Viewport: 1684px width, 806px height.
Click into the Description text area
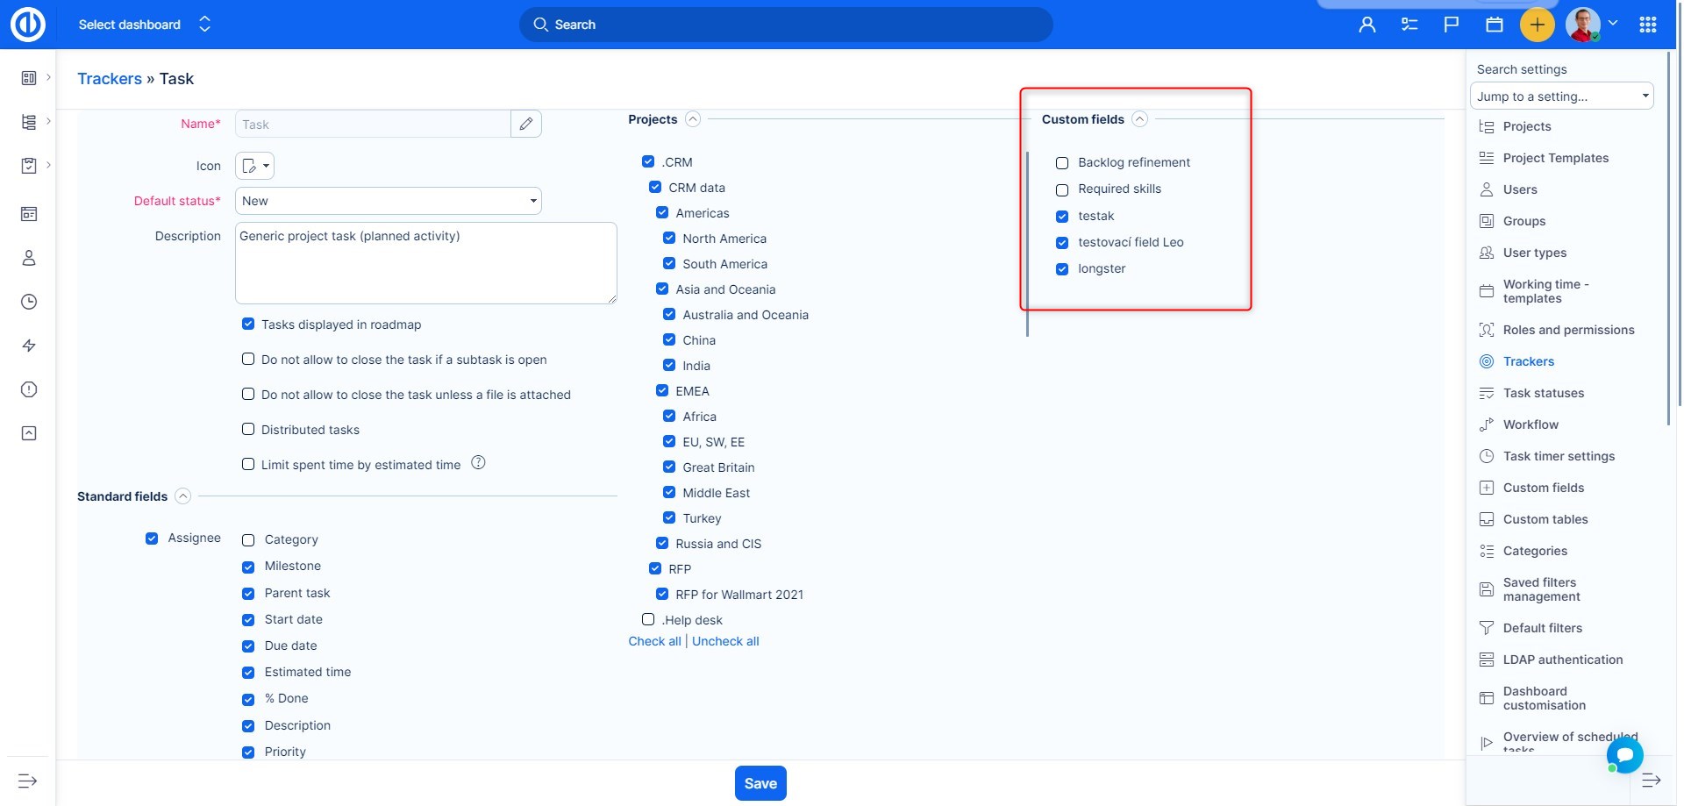425,263
